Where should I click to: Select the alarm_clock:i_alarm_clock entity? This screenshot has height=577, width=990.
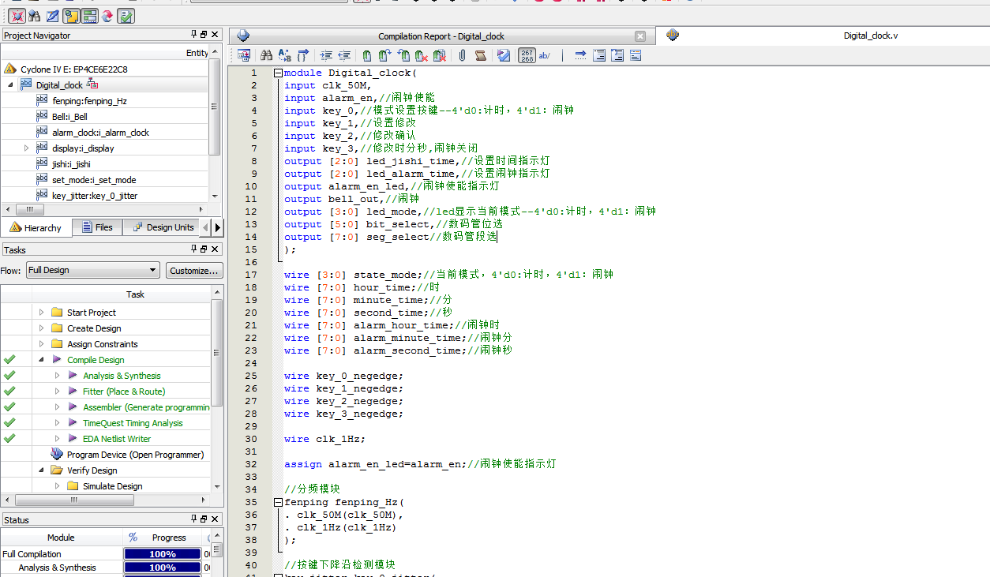pos(100,133)
